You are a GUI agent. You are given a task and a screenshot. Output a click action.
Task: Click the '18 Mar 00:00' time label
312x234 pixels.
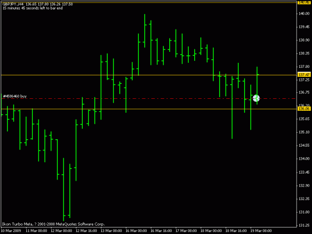(211, 231)
